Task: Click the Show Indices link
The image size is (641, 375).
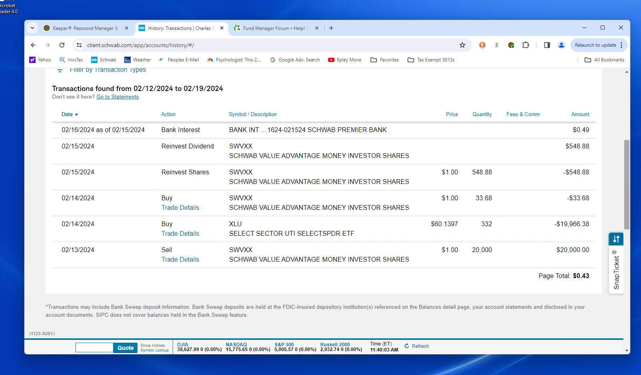Action: pyautogui.click(x=153, y=345)
